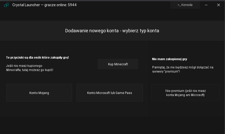
Task: Click the 'Dodawanie nowego konta' header text
Action: (112, 31)
